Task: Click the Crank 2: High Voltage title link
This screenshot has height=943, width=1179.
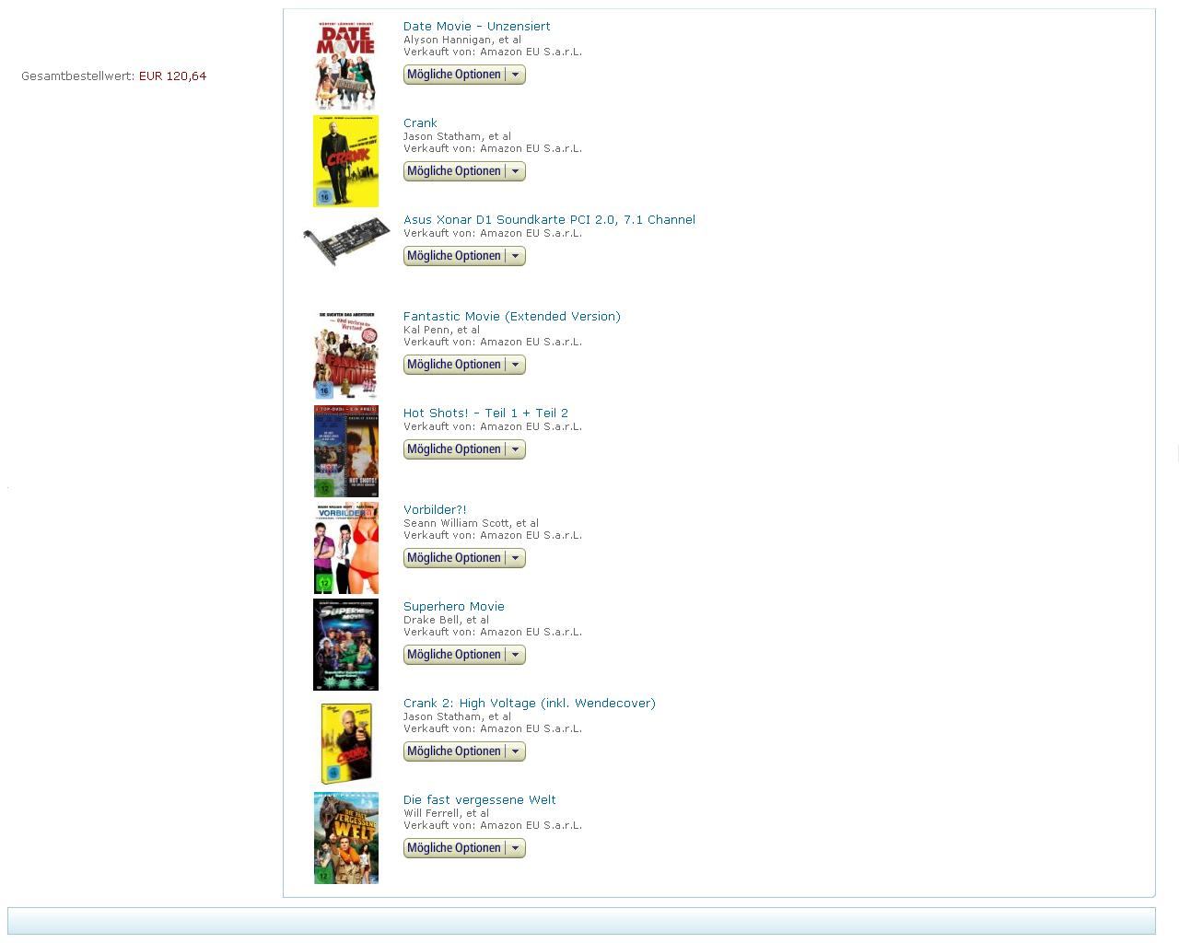Action: pyautogui.click(x=530, y=703)
